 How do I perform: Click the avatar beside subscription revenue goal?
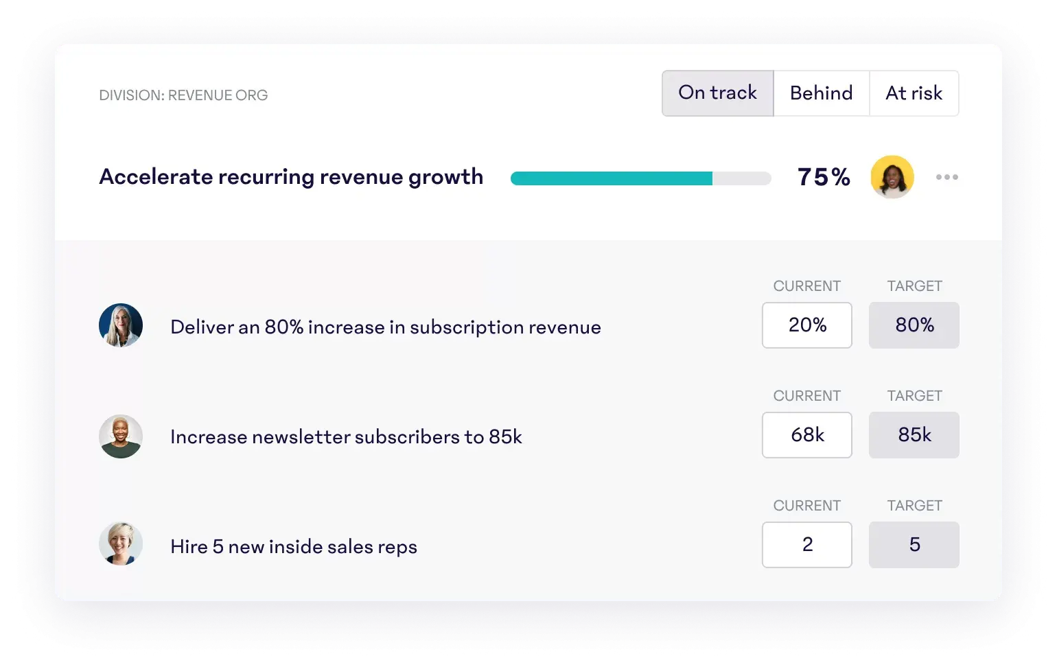pyautogui.click(x=121, y=325)
